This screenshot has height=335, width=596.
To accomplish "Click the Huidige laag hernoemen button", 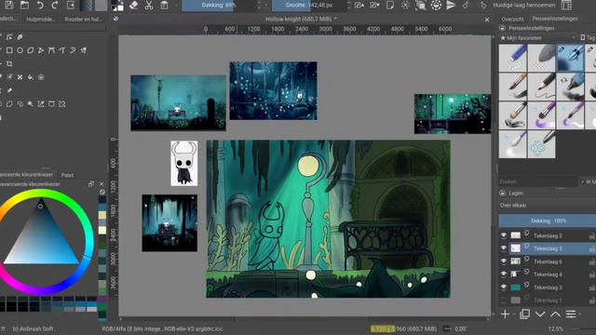I will click(x=523, y=6).
